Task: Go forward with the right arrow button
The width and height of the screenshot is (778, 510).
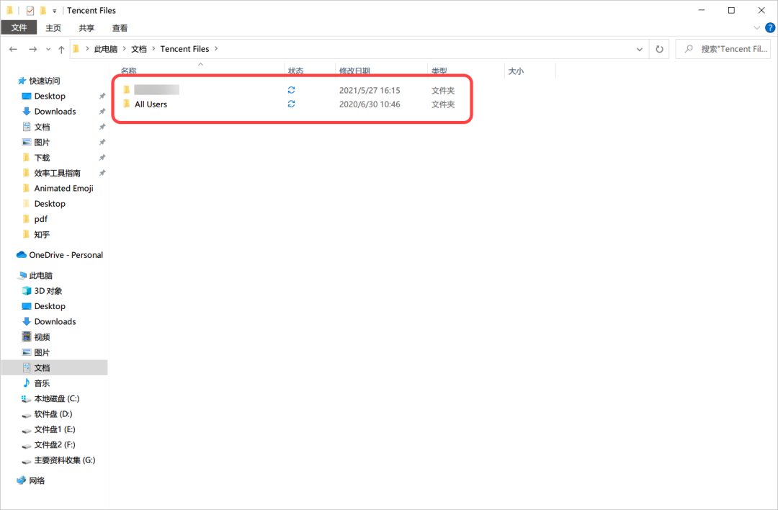Action: point(32,49)
